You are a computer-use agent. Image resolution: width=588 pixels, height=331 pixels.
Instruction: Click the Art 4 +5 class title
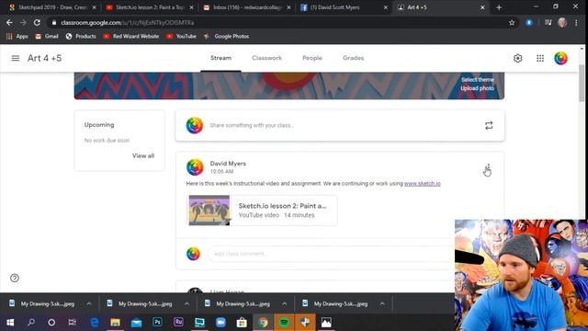pos(45,58)
